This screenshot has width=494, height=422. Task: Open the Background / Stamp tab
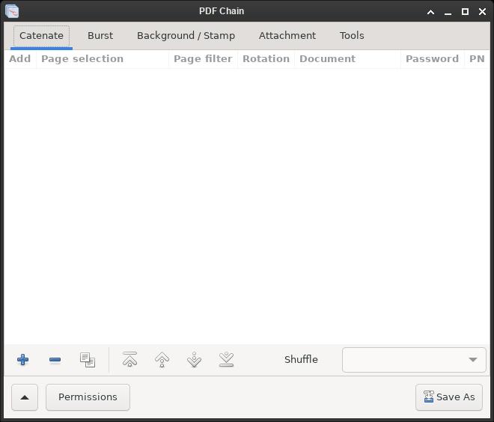pyautogui.click(x=186, y=36)
